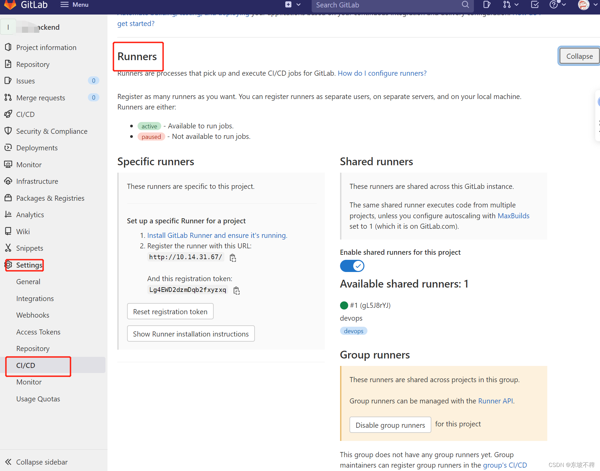The height and width of the screenshot is (471, 600).
Task: Open Project information in sidebar
Action: (46, 48)
